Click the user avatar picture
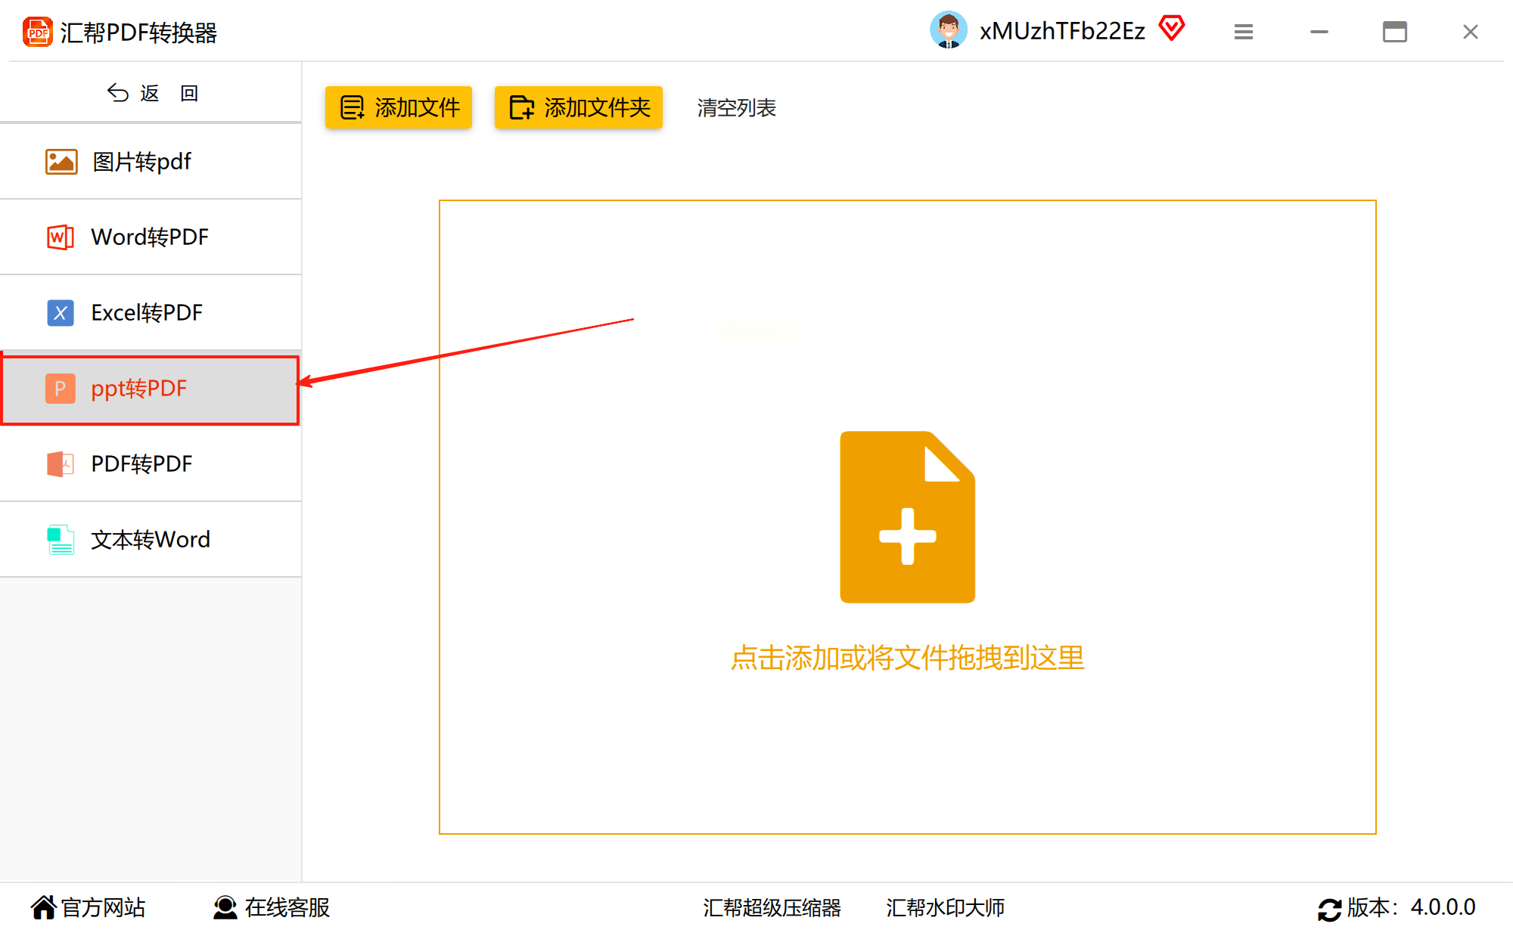The image size is (1513, 933). coord(948,30)
